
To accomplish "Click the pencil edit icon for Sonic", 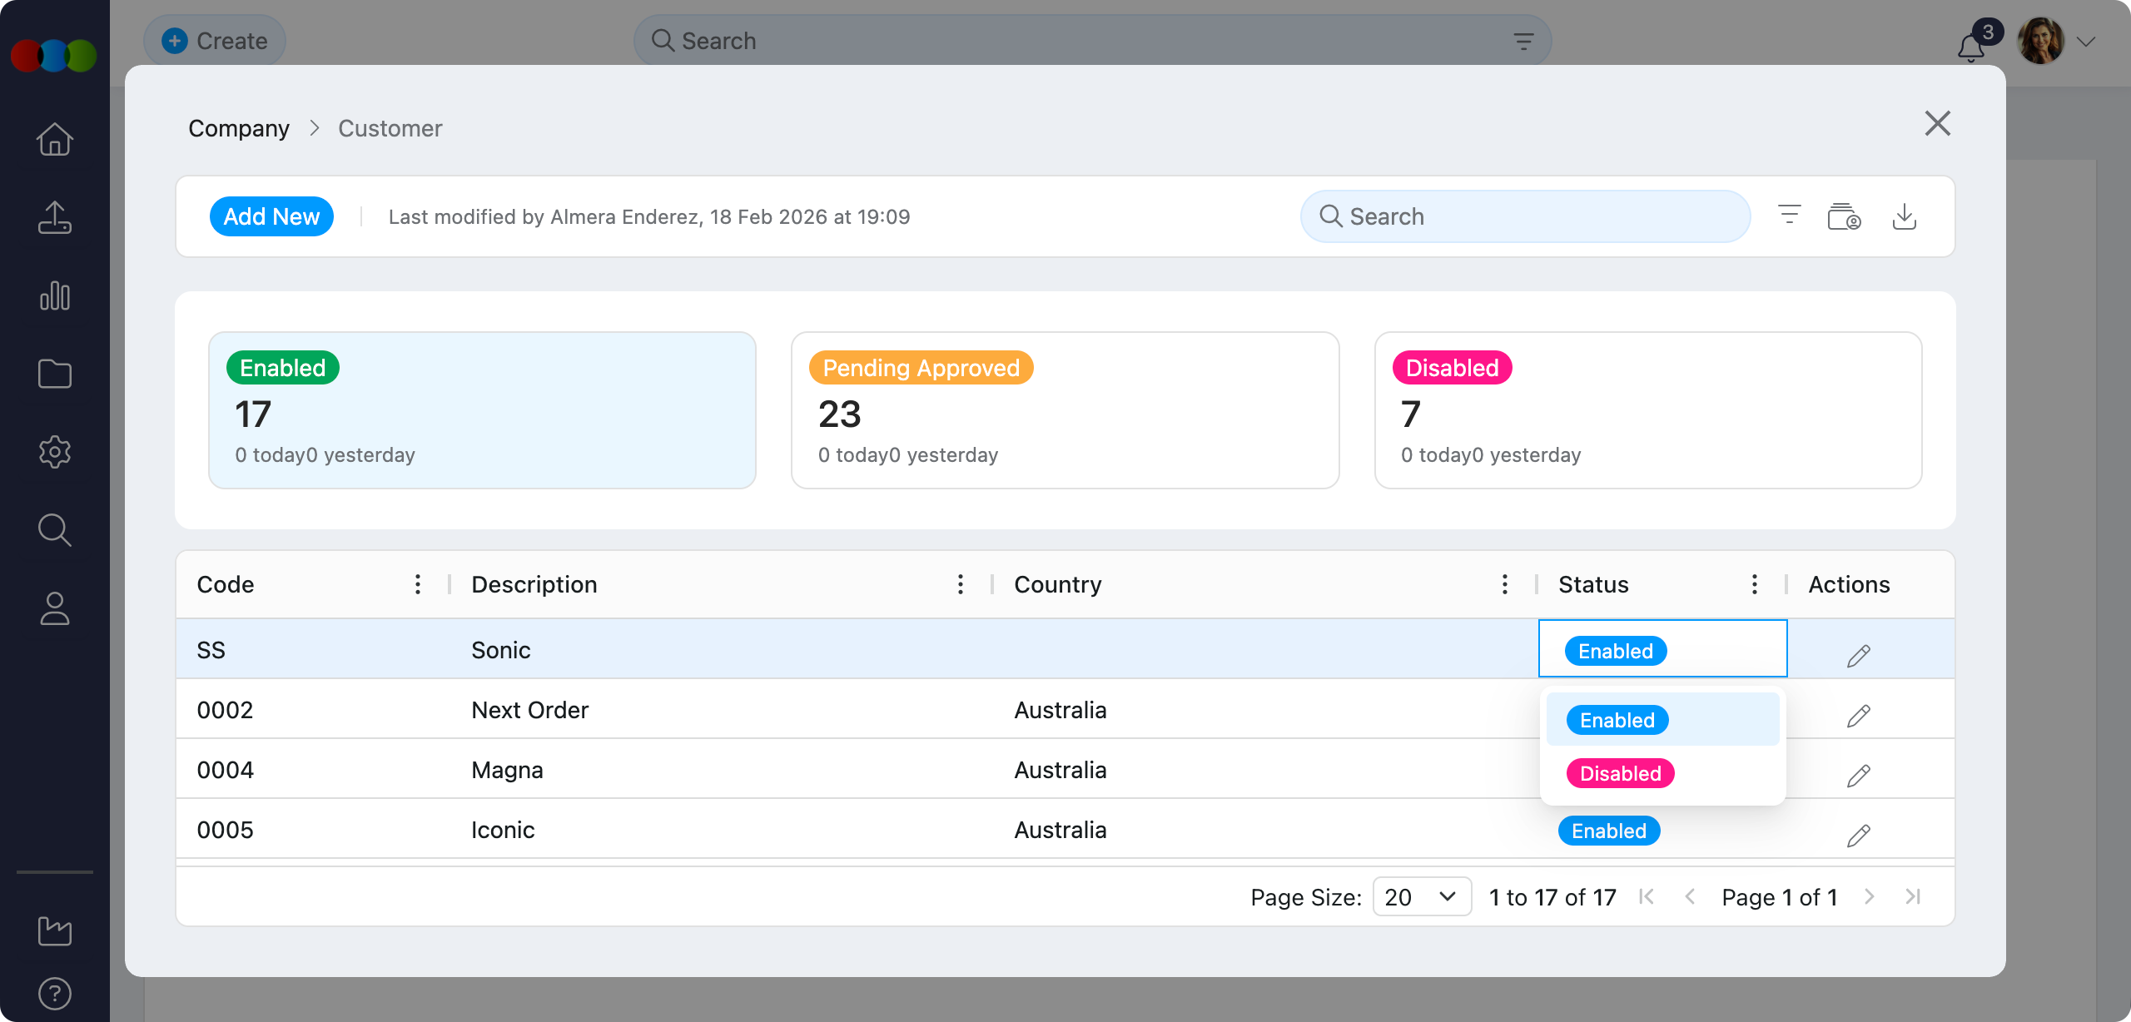I will coord(1858,656).
